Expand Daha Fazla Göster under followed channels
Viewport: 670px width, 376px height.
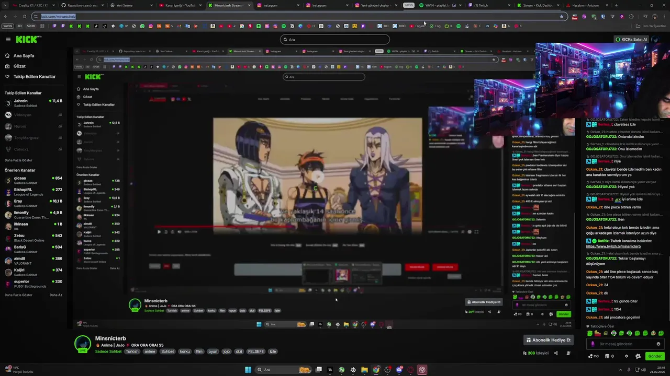(18, 160)
